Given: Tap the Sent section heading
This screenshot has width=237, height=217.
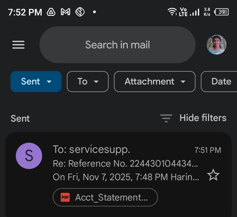Looking at the screenshot, I should pyautogui.click(x=20, y=118).
